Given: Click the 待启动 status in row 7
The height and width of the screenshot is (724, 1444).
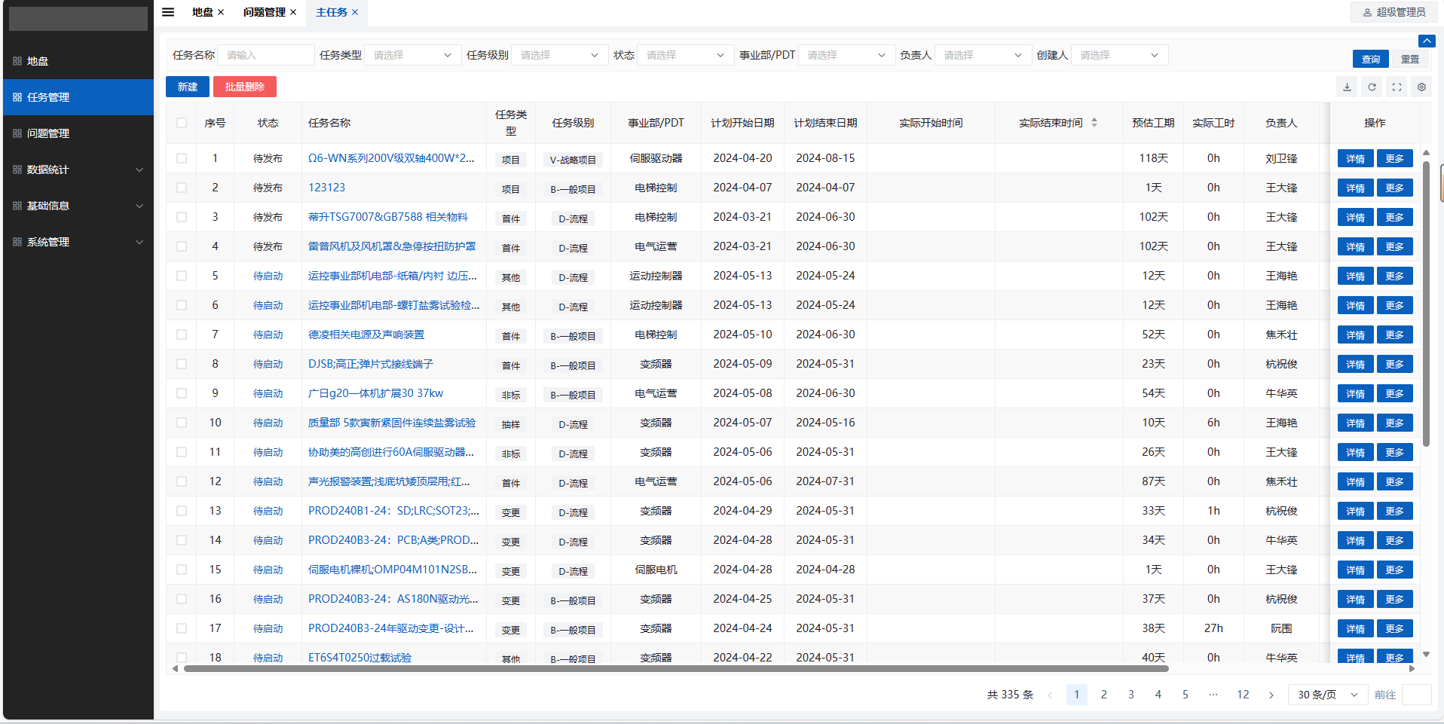Looking at the screenshot, I should point(268,335).
